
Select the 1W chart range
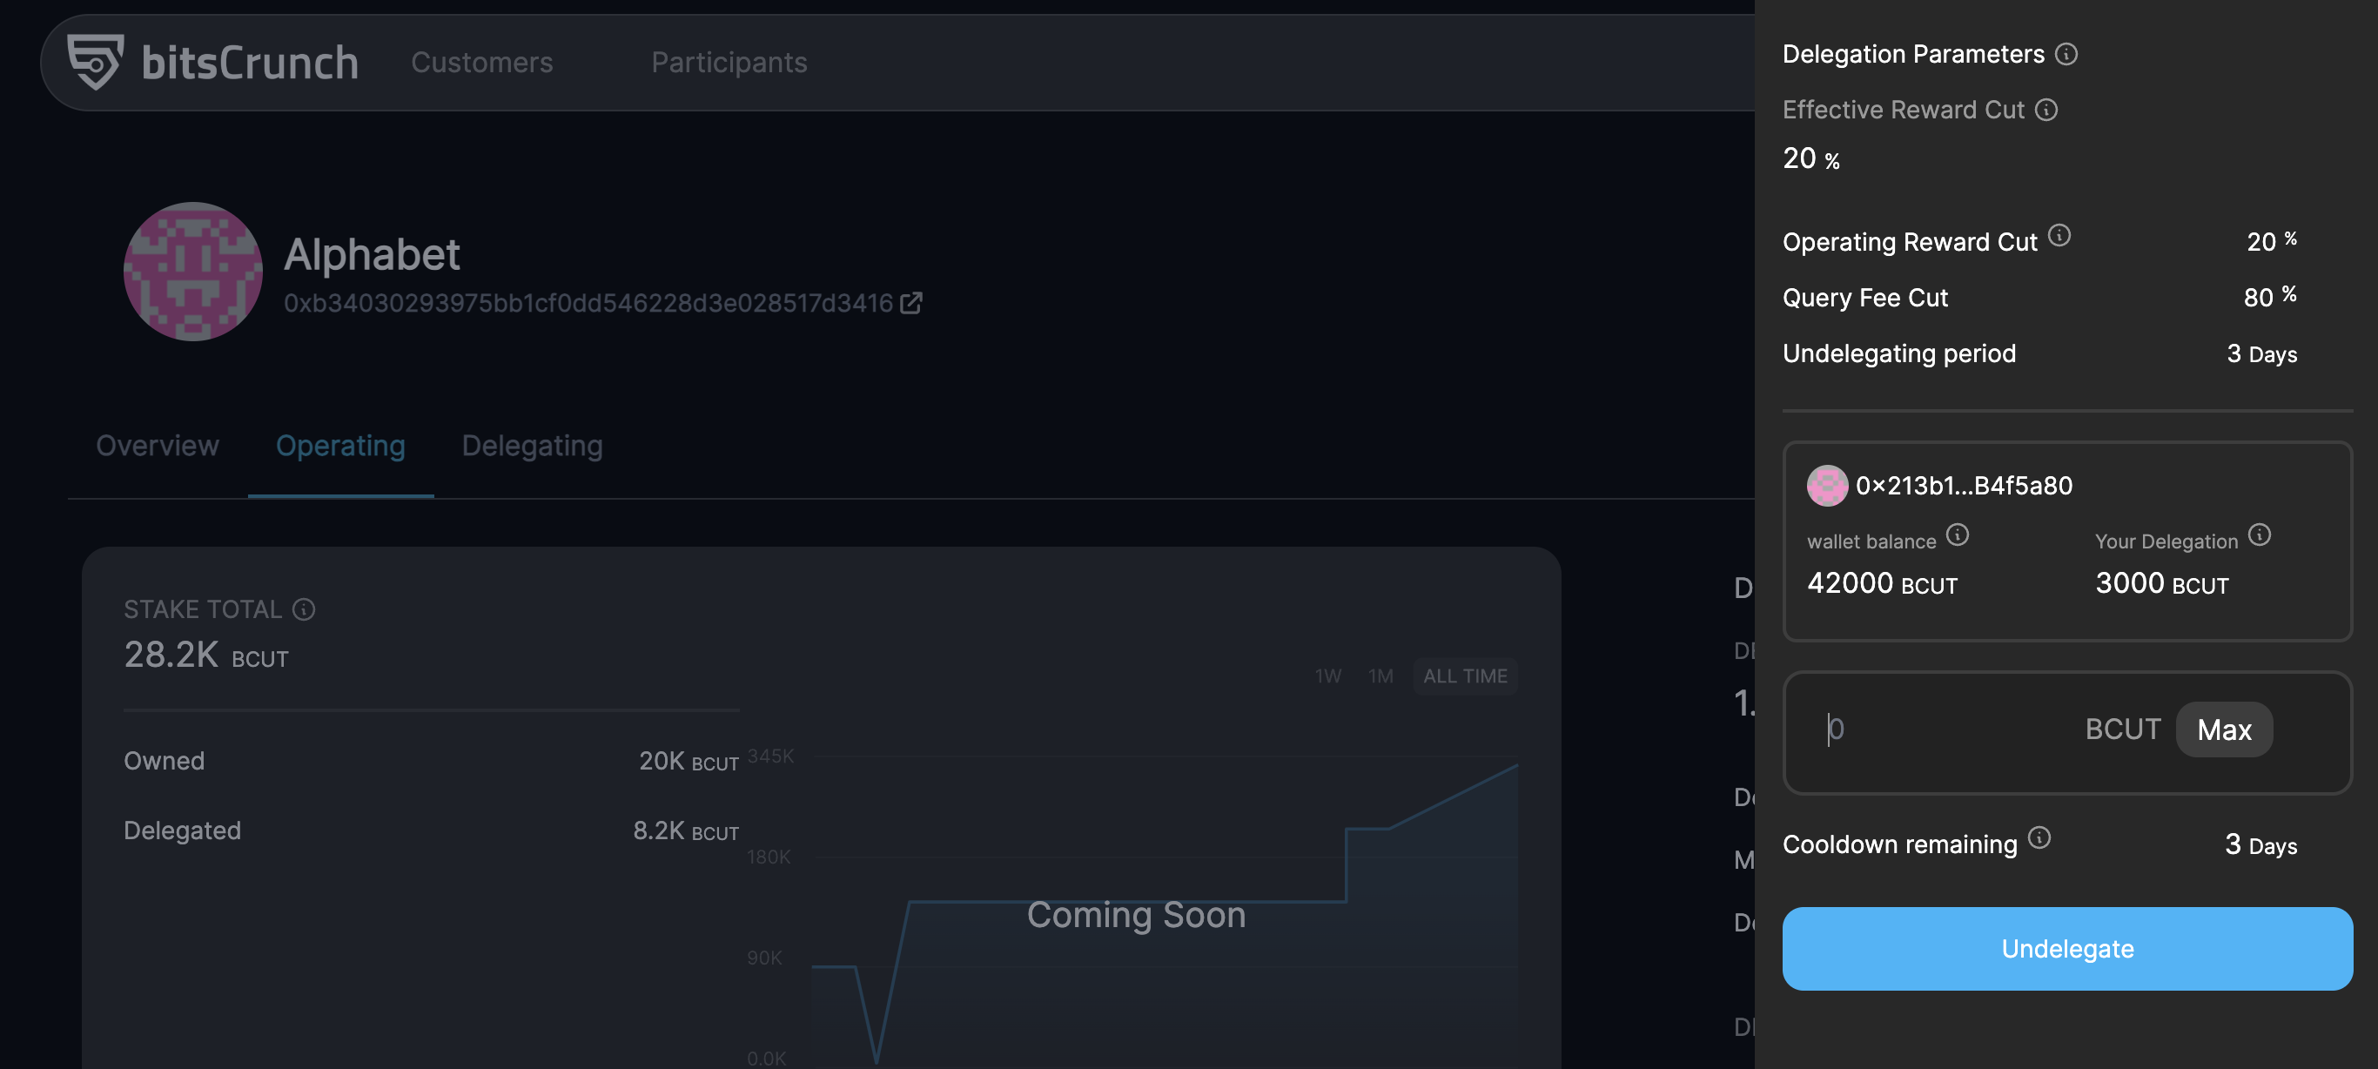[x=1328, y=676]
